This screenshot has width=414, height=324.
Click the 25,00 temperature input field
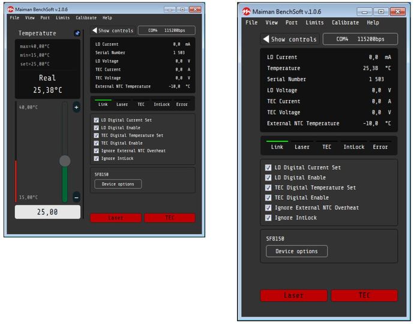[x=47, y=212]
